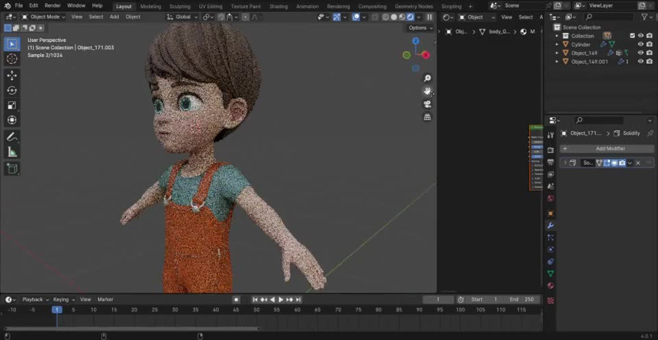Select the Add Cube tool

click(x=12, y=168)
